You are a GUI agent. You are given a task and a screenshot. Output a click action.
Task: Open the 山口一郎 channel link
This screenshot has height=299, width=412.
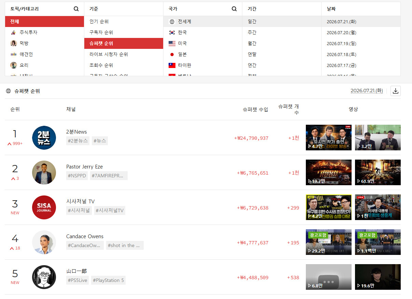tap(76, 271)
